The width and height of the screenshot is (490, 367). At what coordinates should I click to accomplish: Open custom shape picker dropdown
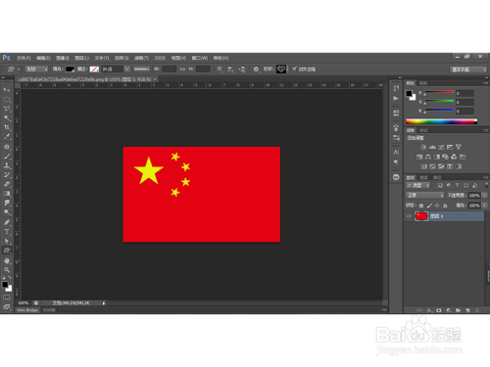pos(281,69)
